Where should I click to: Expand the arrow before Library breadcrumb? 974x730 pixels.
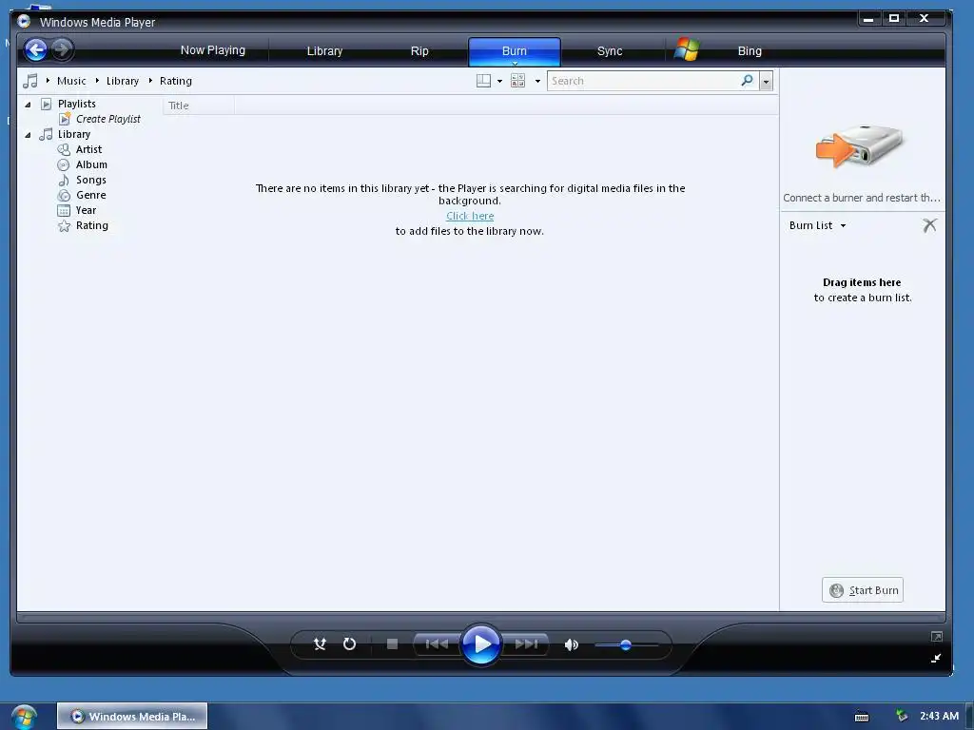pyautogui.click(x=98, y=81)
